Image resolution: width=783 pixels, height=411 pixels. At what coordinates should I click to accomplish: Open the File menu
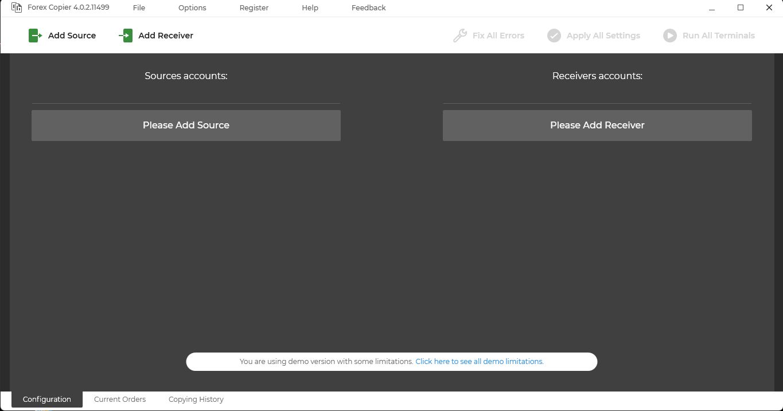click(139, 7)
